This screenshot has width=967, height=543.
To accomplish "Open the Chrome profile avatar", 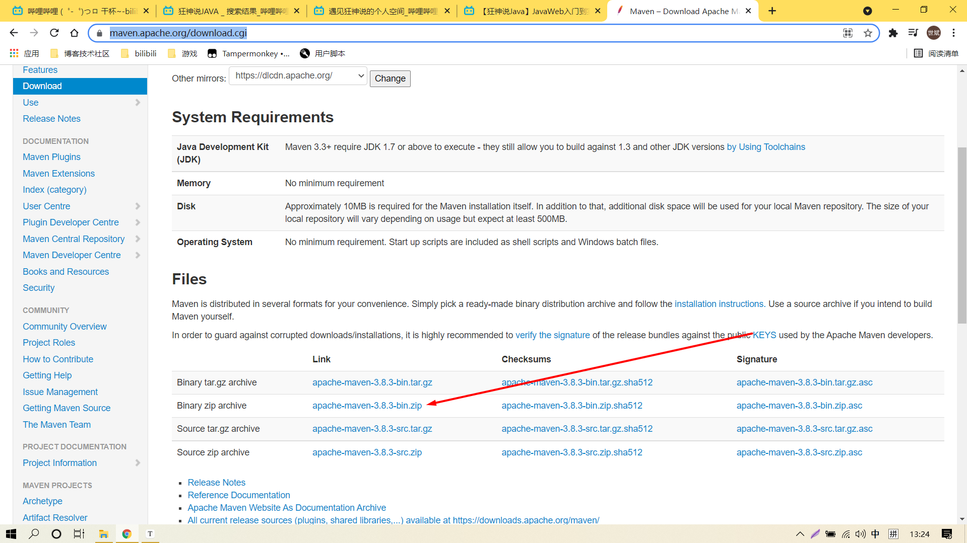I will pos(934,33).
